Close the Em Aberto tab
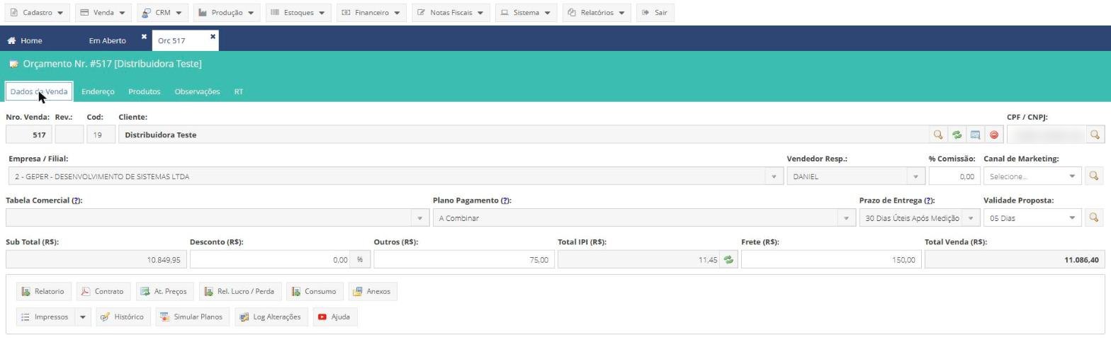Viewport: 1111px width, 340px height. coord(144,36)
